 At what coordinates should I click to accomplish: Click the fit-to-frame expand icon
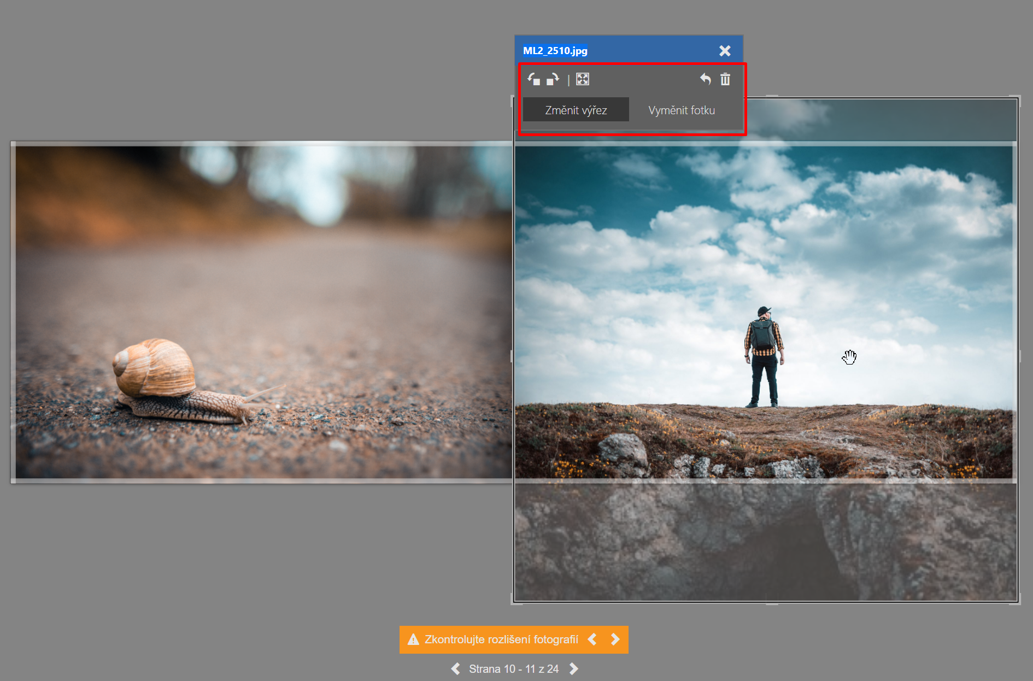click(583, 79)
